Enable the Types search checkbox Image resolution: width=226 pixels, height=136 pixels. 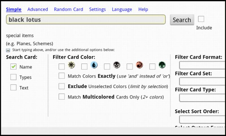coord(13,77)
